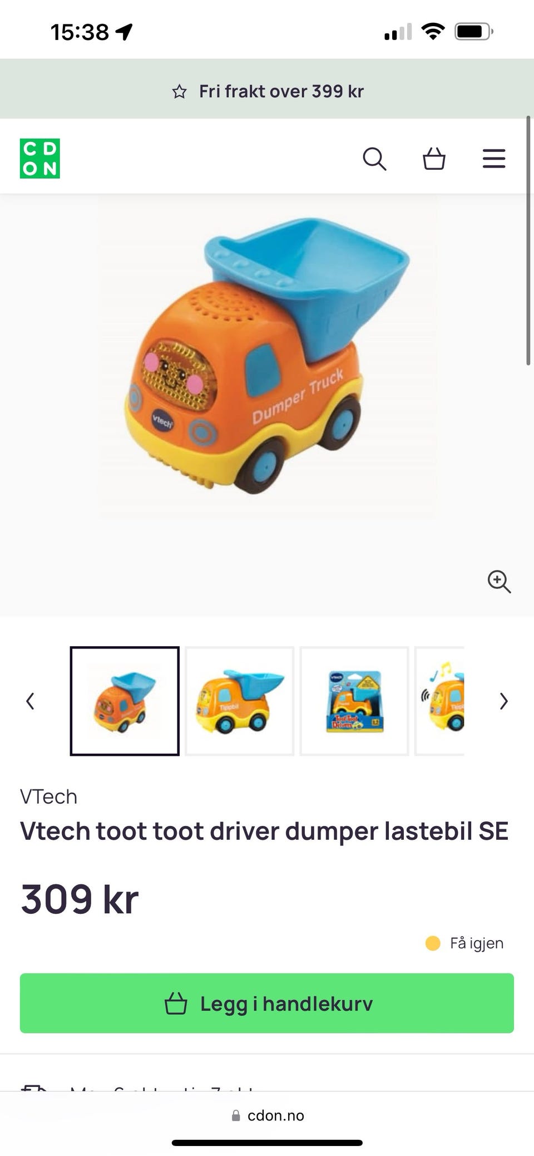This screenshot has width=534, height=1156.
Task: Open the VTech brand link
Action: tap(48, 796)
